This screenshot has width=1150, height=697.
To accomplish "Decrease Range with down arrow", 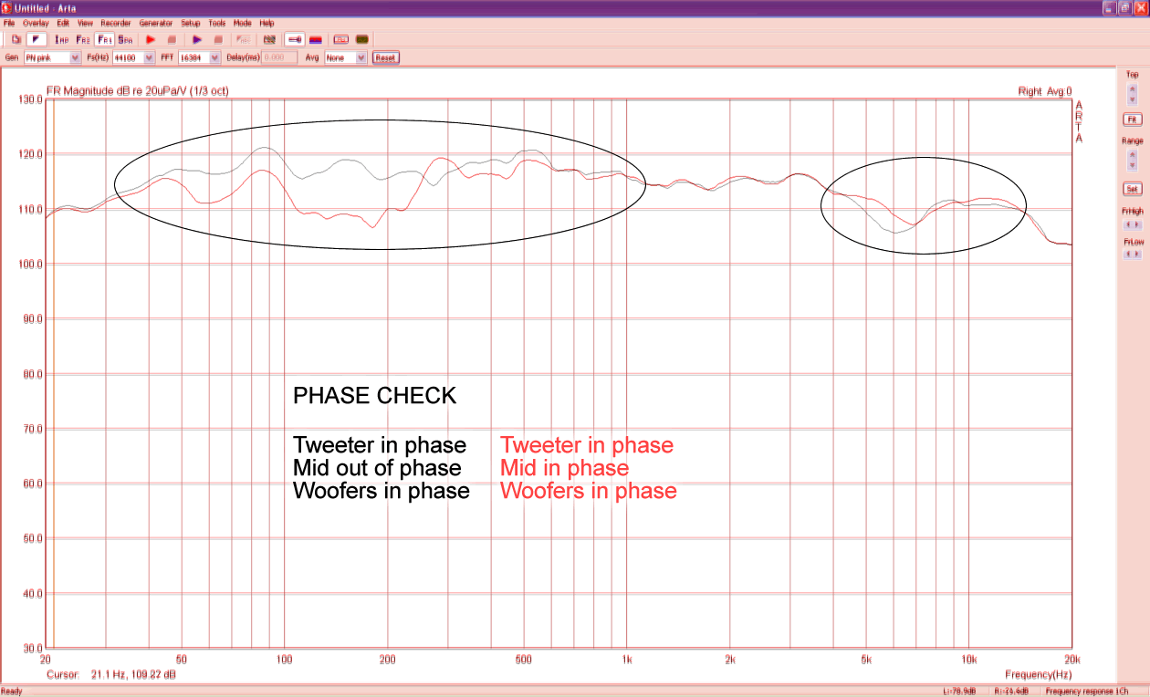I will pos(1133,165).
